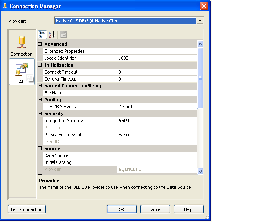Edit the Data Source value field
This screenshot has height=222, width=262.
tap(157, 155)
